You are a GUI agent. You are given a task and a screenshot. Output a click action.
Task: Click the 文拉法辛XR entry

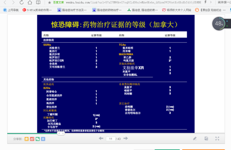[x=133, y=68]
